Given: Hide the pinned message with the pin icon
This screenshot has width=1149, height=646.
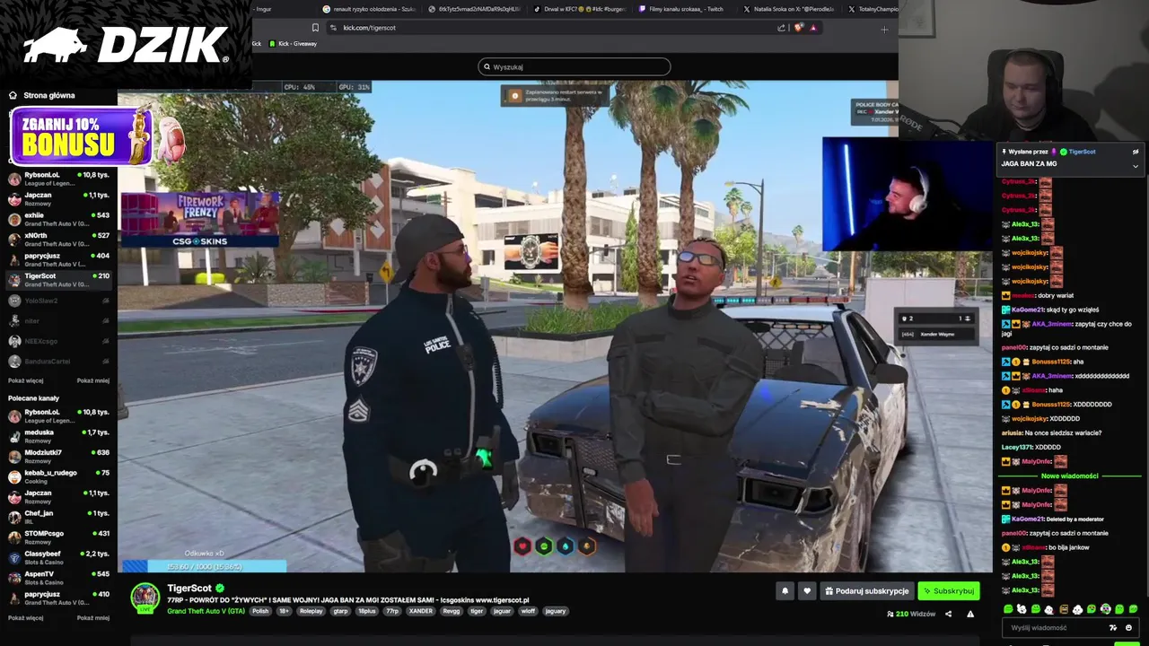Looking at the screenshot, I should pos(1135,152).
